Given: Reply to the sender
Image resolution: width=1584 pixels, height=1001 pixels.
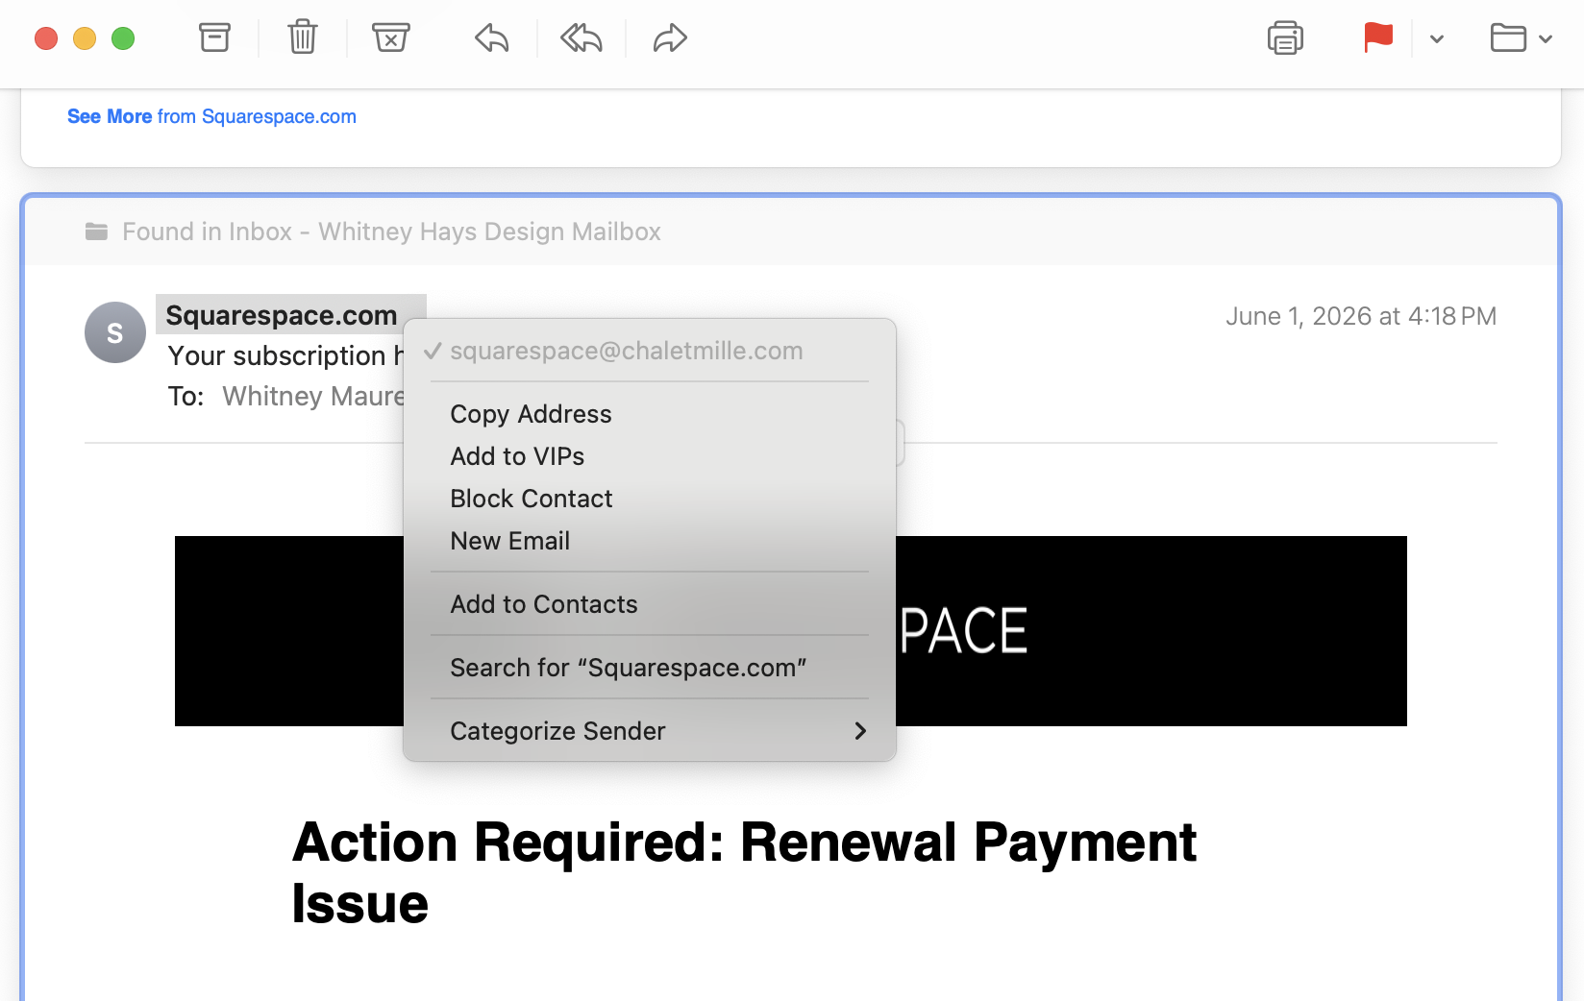Looking at the screenshot, I should tap(491, 38).
